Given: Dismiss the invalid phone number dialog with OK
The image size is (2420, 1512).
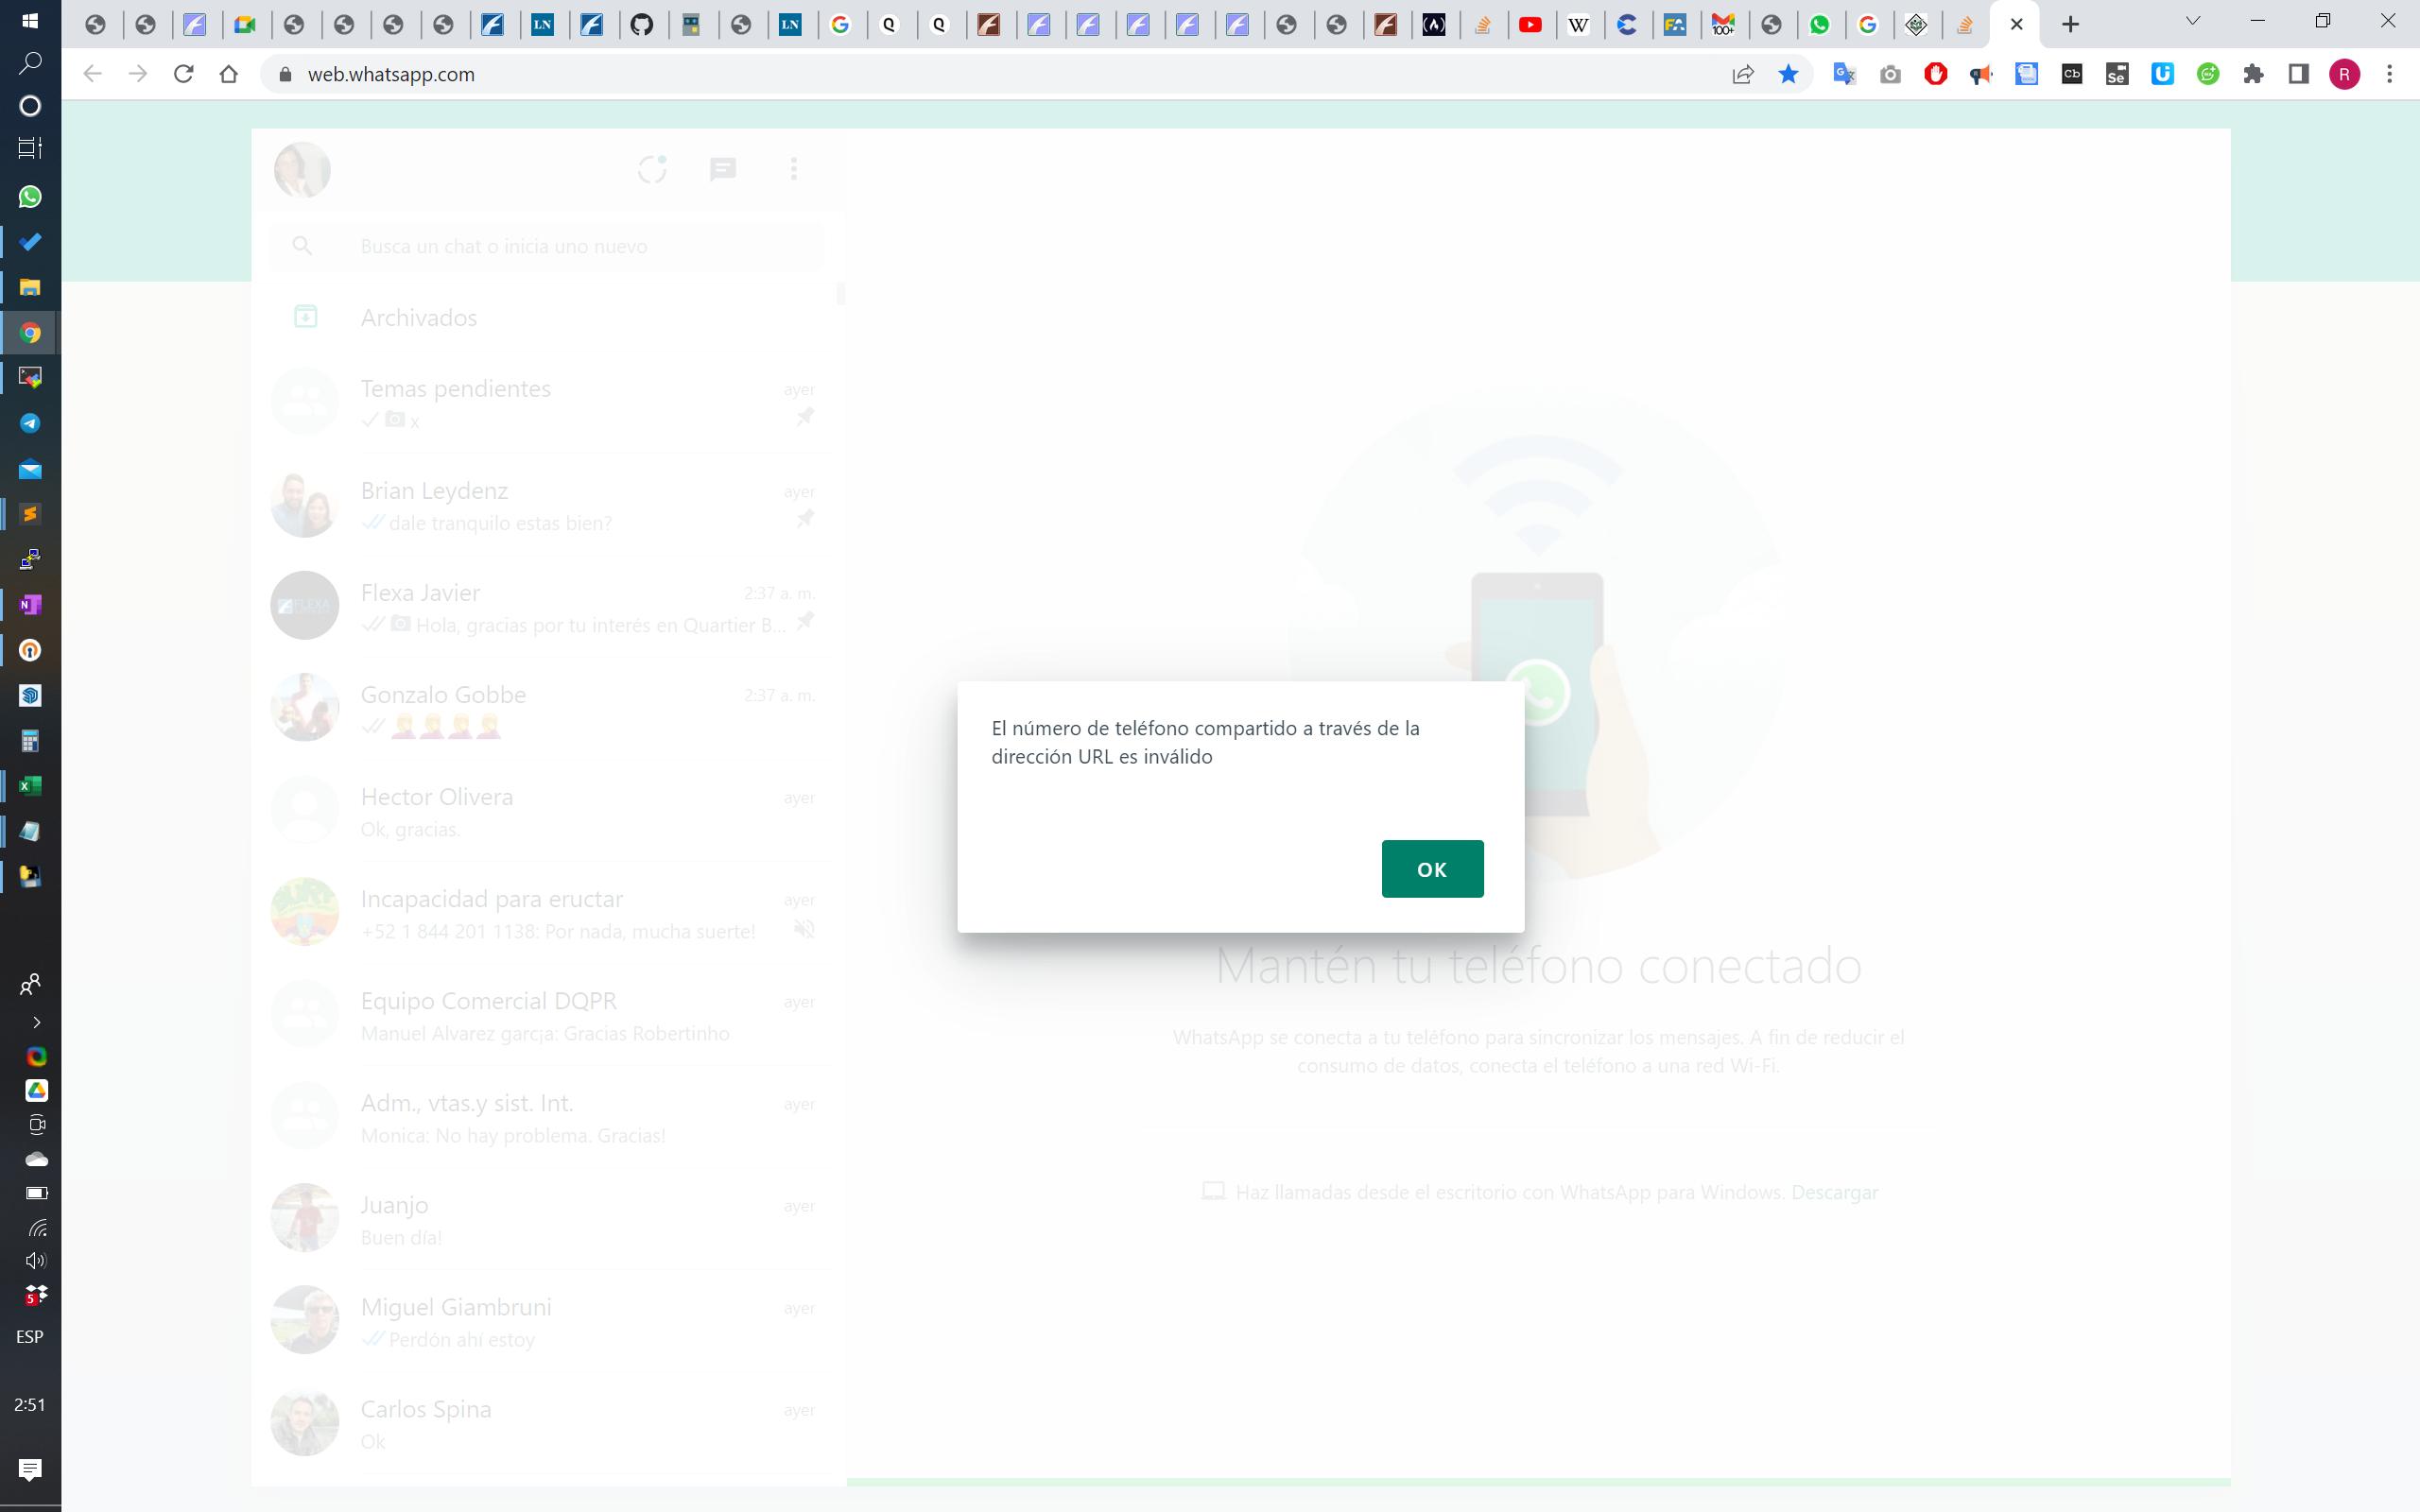Looking at the screenshot, I should pyautogui.click(x=1432, y=869).
